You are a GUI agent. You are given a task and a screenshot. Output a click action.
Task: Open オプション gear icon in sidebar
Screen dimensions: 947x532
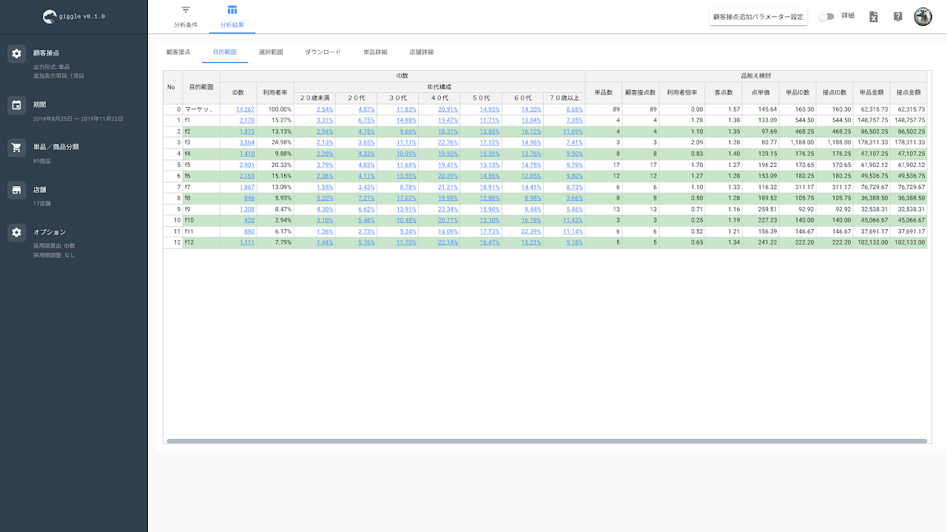16,232
